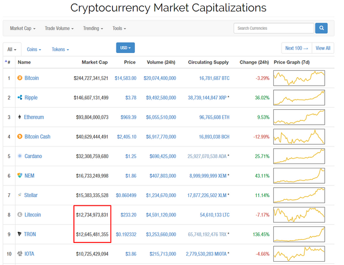Screen dimensions: 344x265
Task: Click TRON change value 136.45%
Action: 261,235
